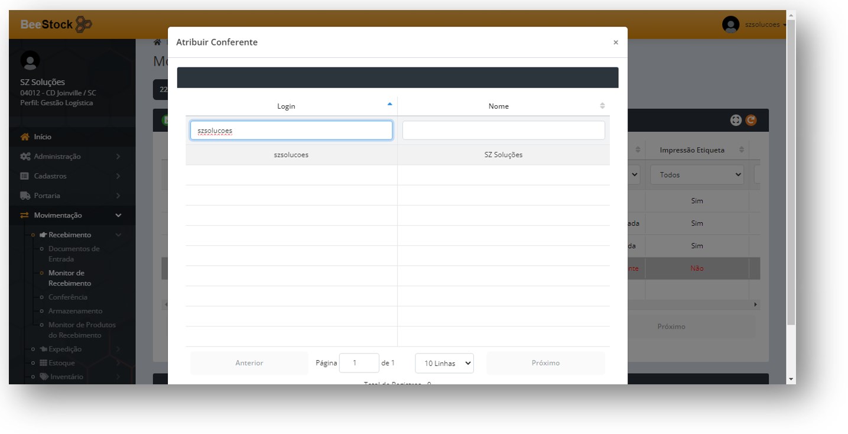Click the BeeStock honeycomb logo
The width and height of the screenshot is (848, 434).
point(84,25)
